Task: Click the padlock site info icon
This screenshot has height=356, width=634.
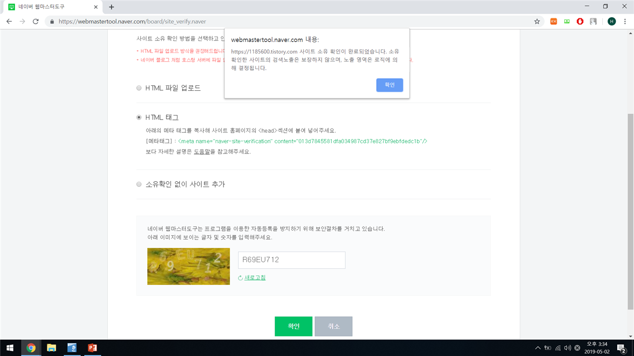Action: [52, 22]
